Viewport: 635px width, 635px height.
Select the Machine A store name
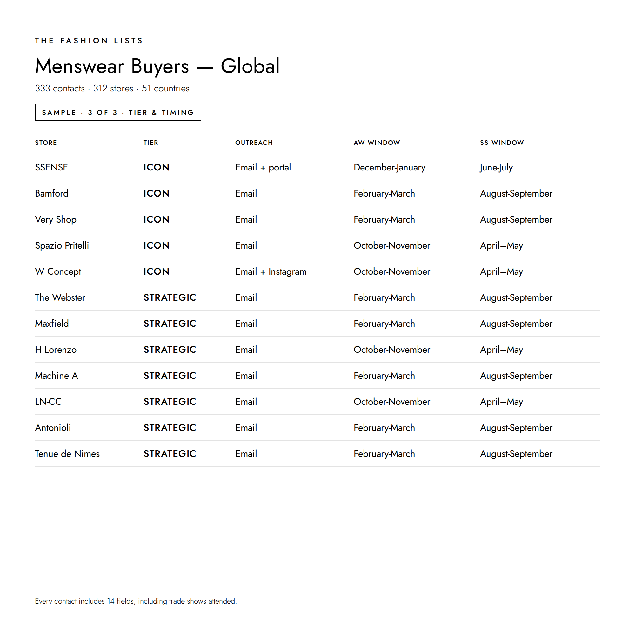point(57,376)
